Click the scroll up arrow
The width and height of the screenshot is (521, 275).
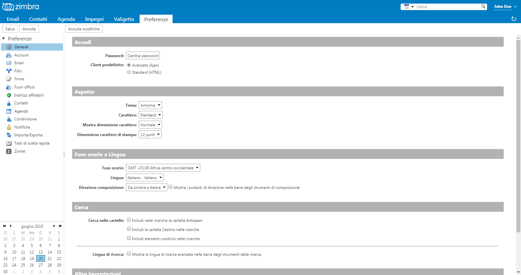[518, 38]
